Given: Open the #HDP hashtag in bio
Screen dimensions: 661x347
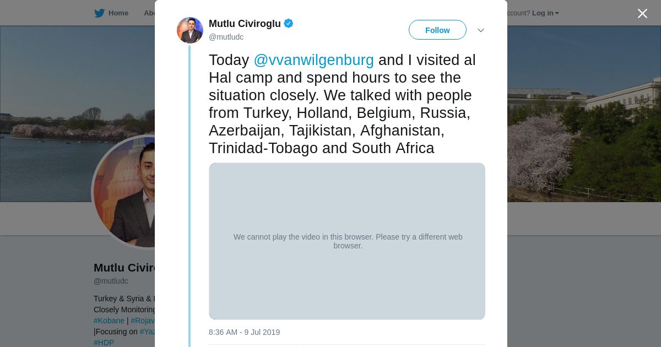Looking at the screenshot, I should (x=104, y=343).
